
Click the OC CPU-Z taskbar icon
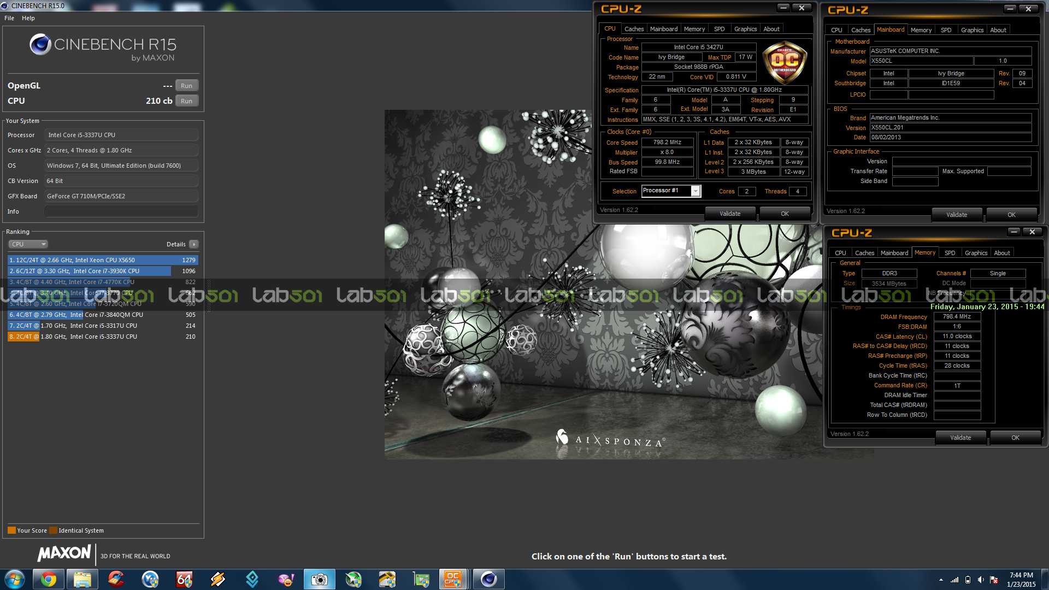[x=453, y=579]
